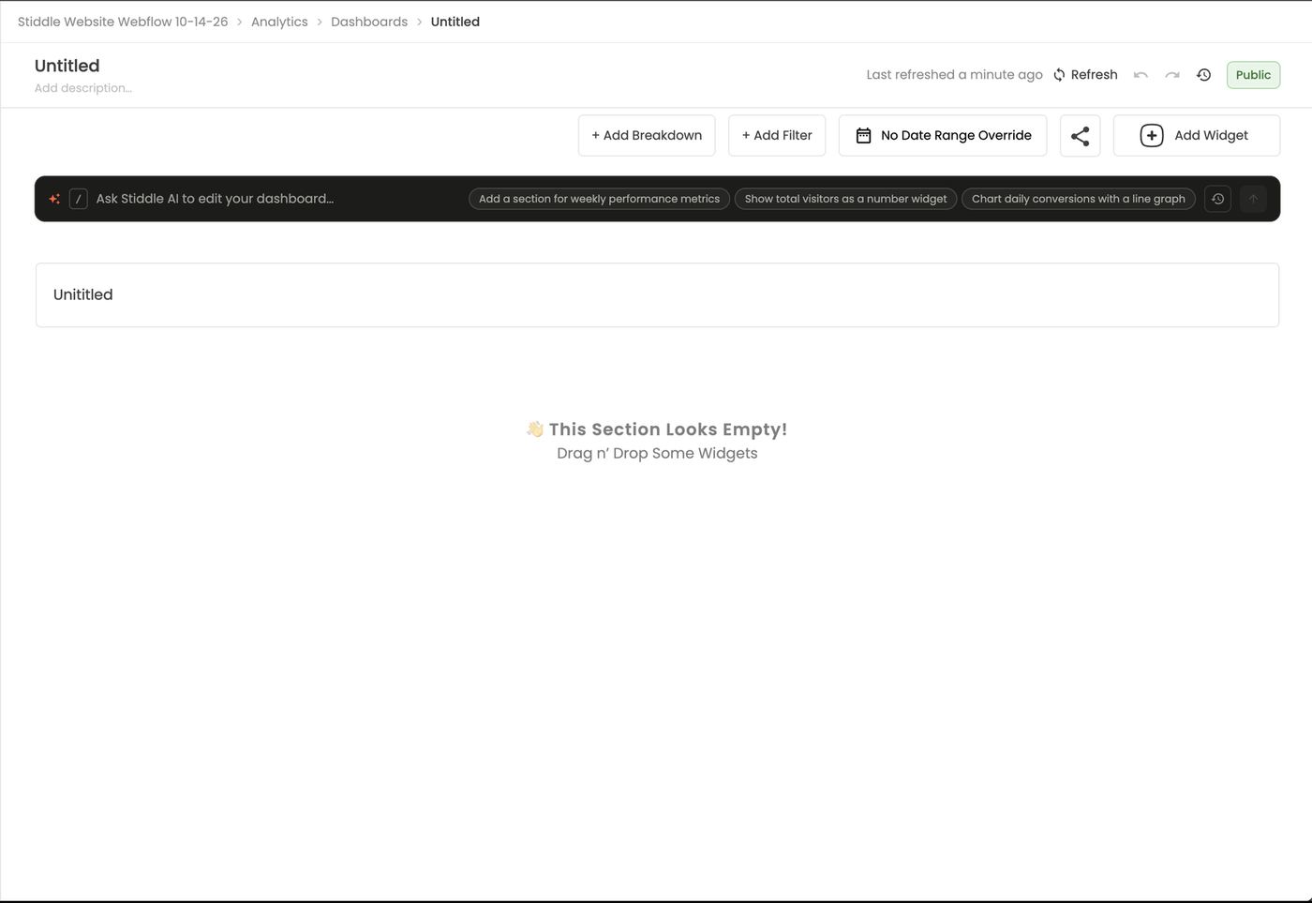Click the share icon button

click(x=1081, y=136)
